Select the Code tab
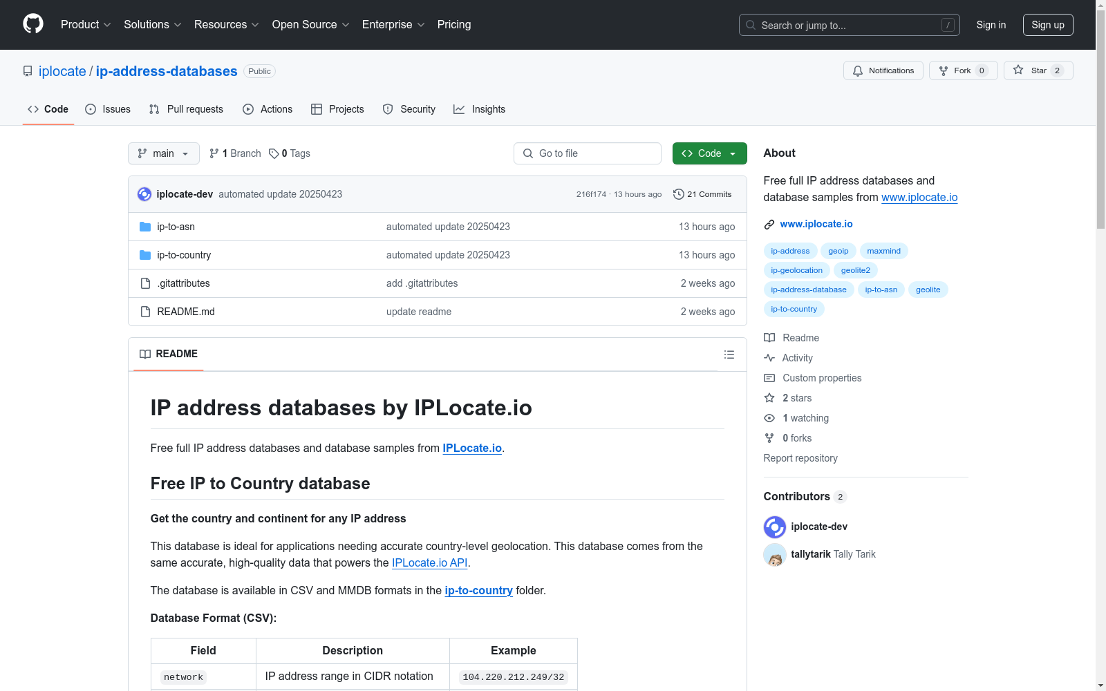The width and height of the screenshot is (1106, 691). click(x=48, y=109)
